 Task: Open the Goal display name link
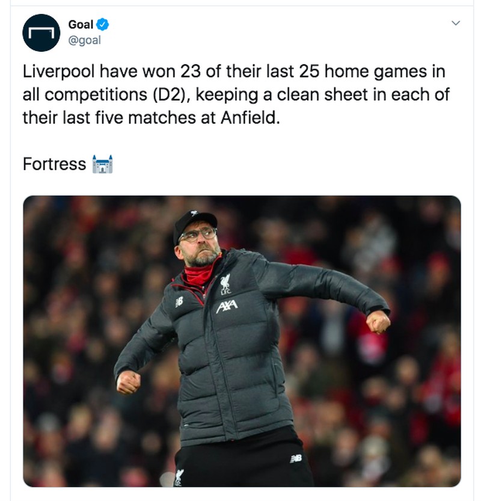pos(80,25)
